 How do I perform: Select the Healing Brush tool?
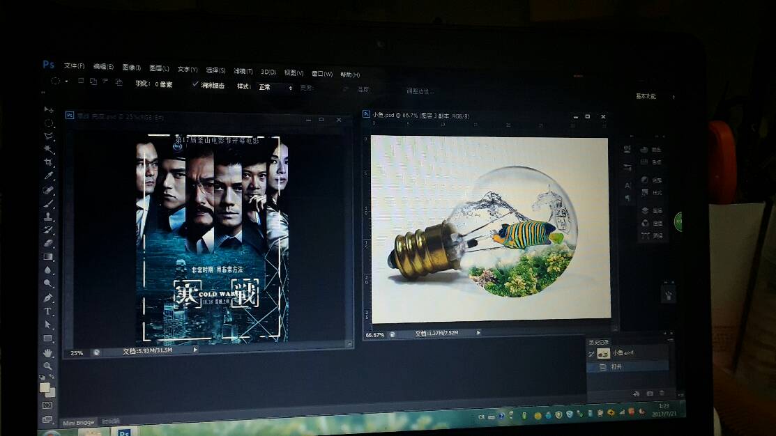(x=49, y=189)
